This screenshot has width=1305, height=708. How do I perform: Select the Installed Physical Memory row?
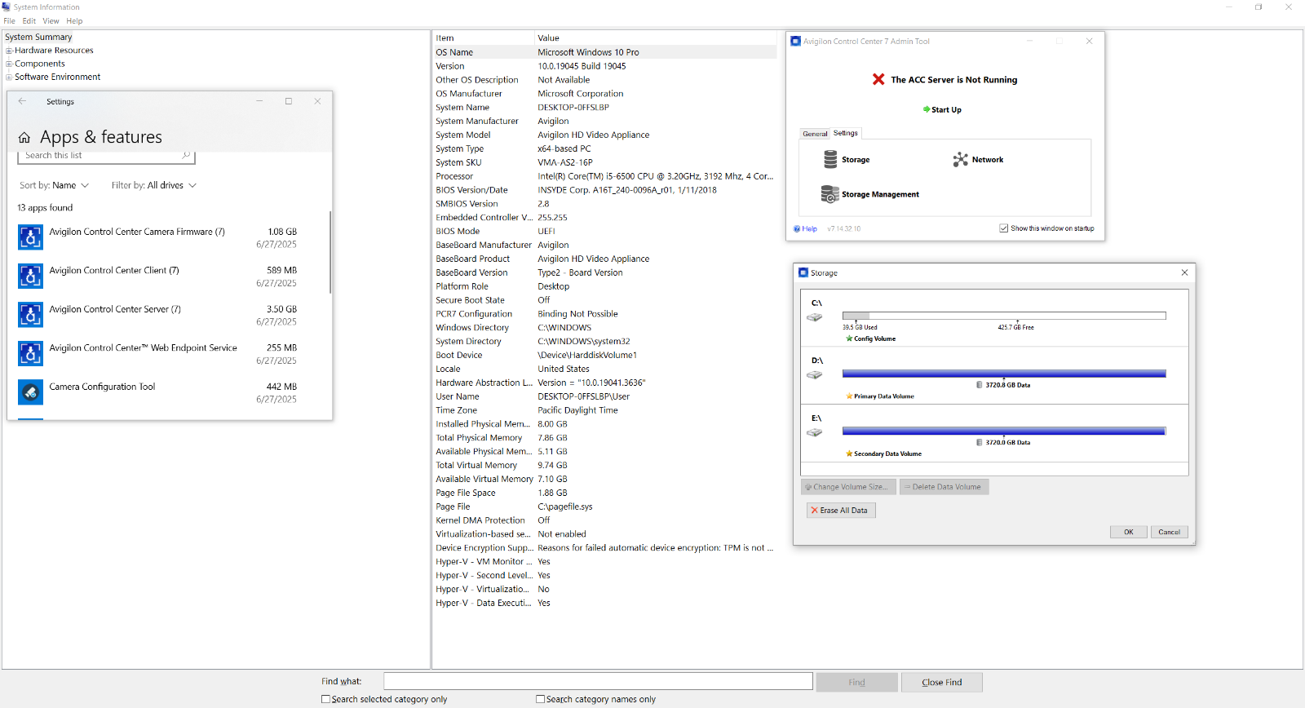[x=604, y=424]
